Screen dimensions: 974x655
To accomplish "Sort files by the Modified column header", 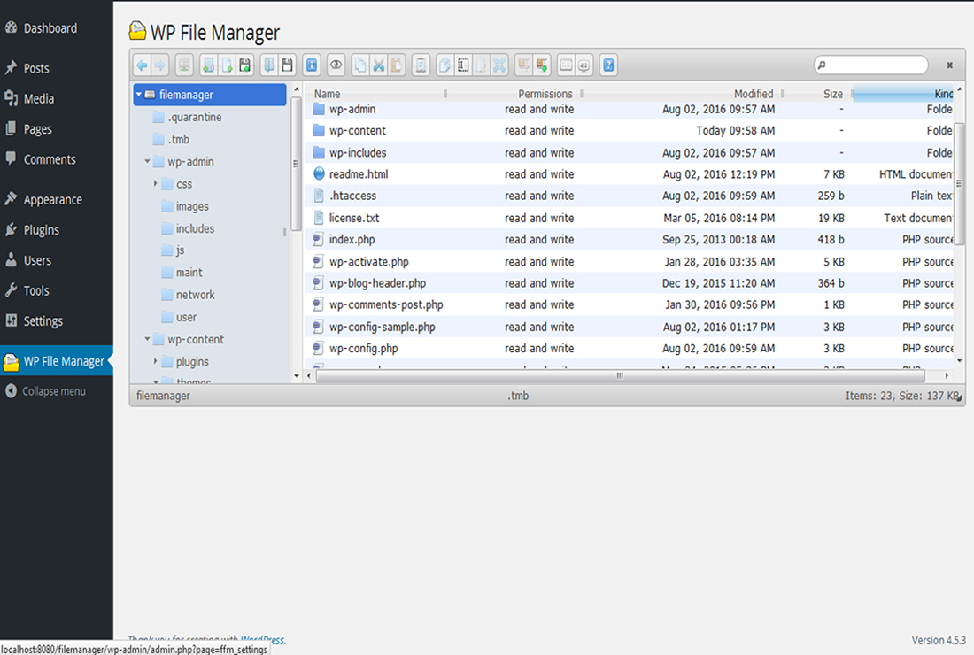I will point(753,94).
